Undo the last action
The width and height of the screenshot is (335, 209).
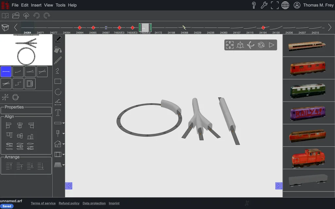tap(37, 16)
